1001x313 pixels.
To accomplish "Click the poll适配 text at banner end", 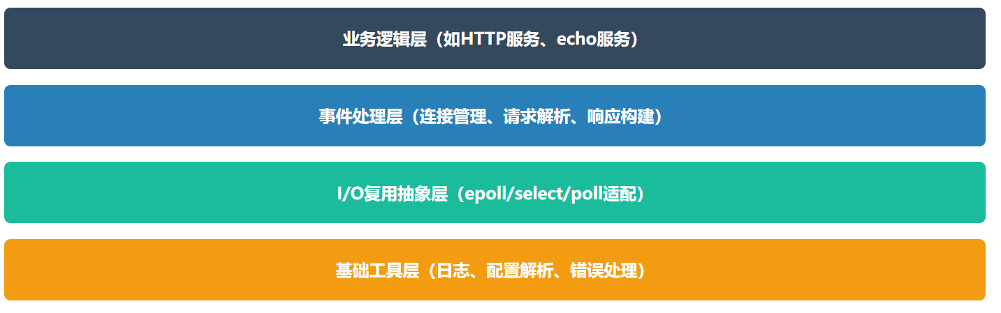I will (603, 194).
